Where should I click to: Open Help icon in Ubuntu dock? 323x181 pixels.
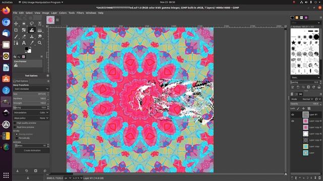tap(6, 90)
